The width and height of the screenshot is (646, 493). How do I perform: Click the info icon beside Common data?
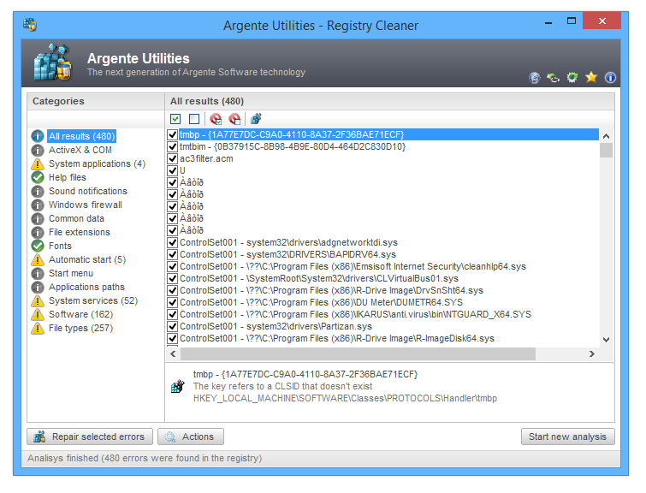pos(38,219)
